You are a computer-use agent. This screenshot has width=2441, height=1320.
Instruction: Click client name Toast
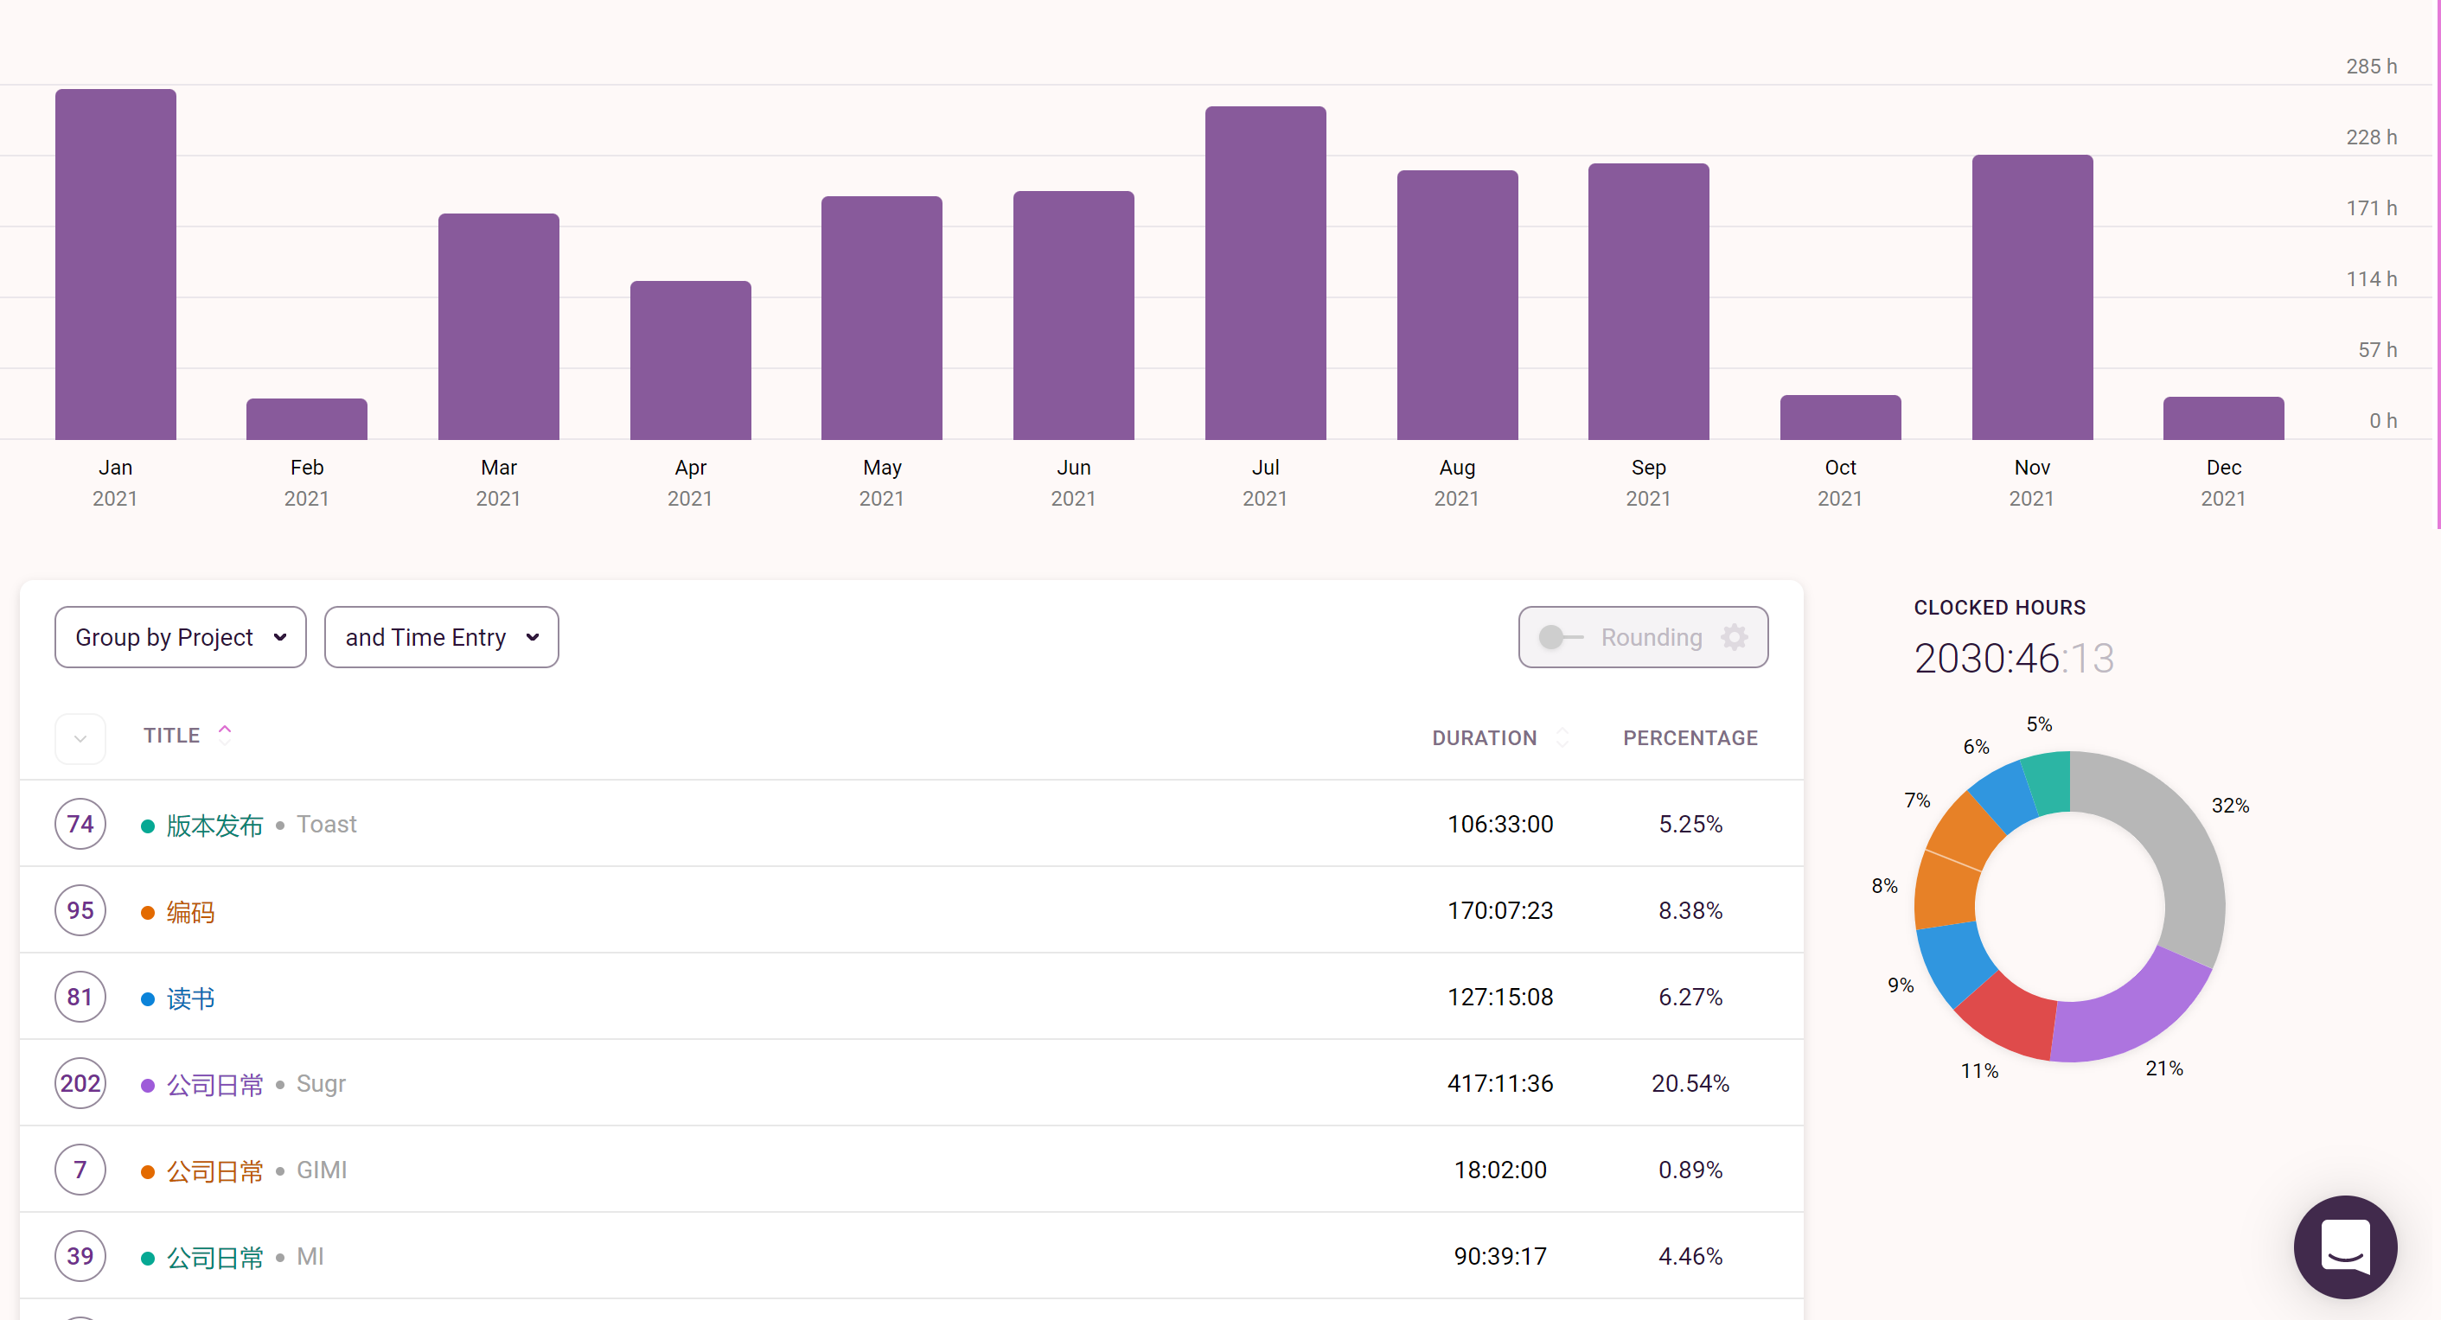pos(326,825)
